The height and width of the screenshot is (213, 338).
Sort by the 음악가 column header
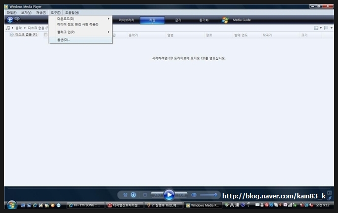(x=146, y=35)
